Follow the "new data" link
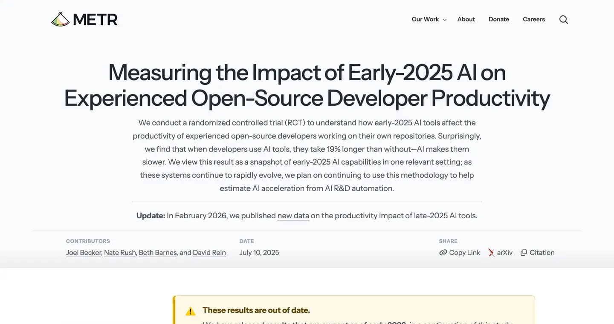614x324 pixels. tap(293, 216)
